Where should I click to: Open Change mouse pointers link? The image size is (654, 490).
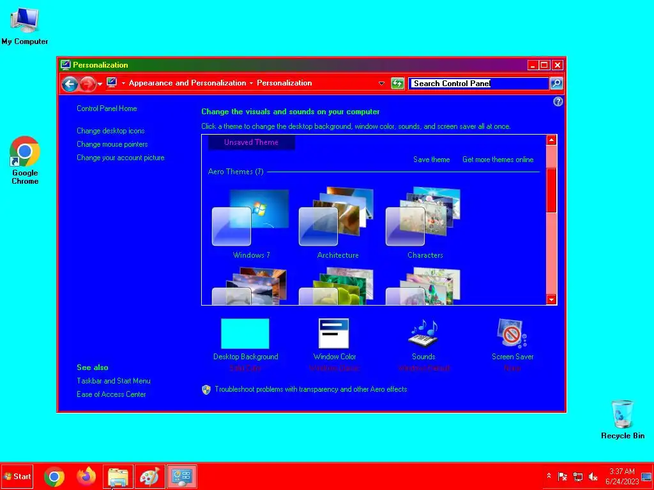[112, 144]
